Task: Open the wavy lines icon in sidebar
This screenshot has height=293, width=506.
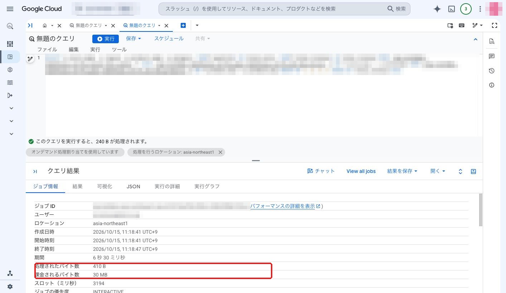Action: 10,83
